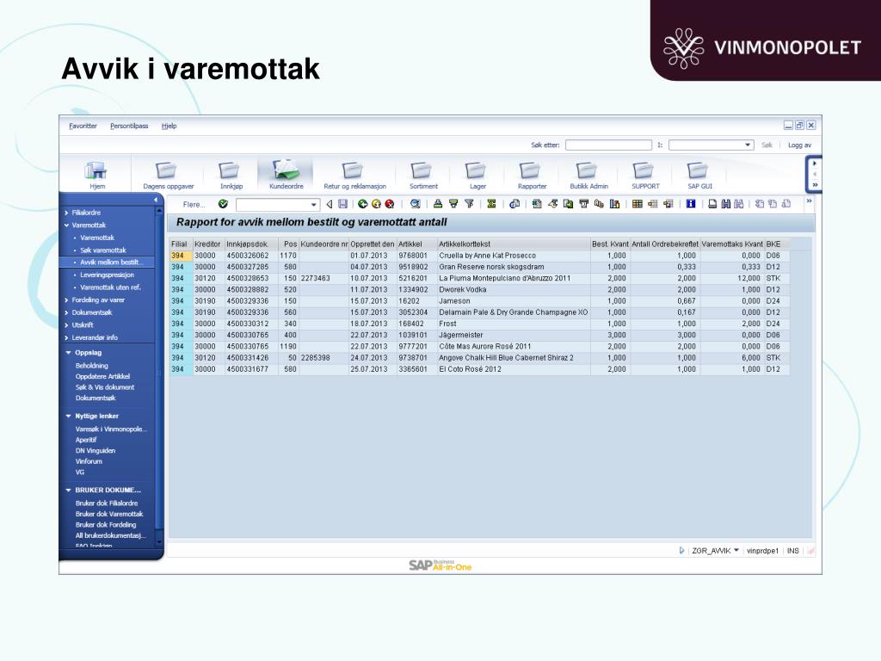Screen dimensions: 881x661
Task: Open the Persontilpass menu
Action: tap(129, 126)
